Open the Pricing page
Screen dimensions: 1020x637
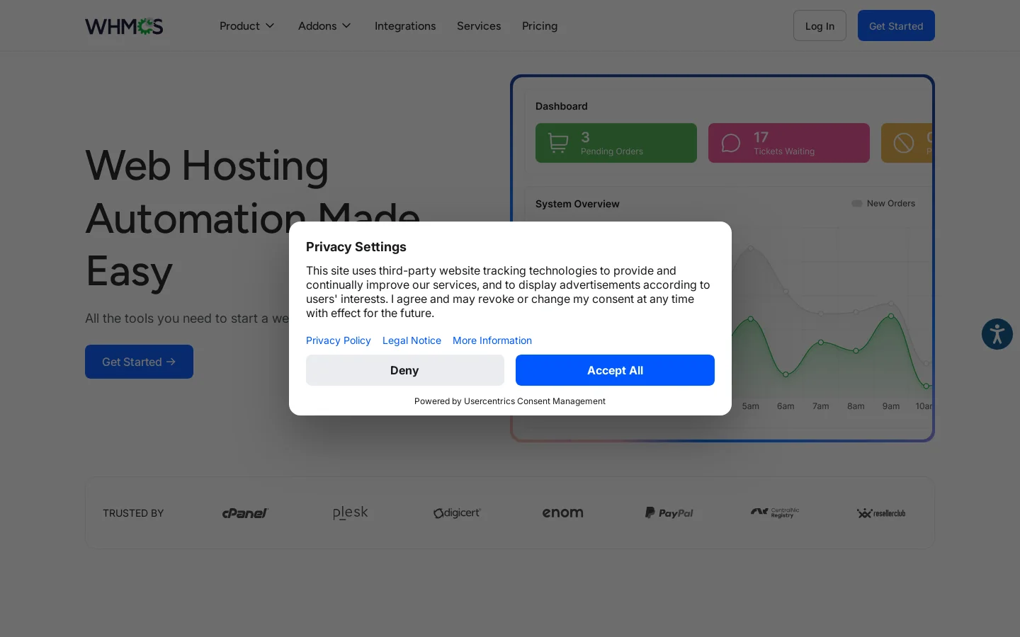[x=540, y=26]
